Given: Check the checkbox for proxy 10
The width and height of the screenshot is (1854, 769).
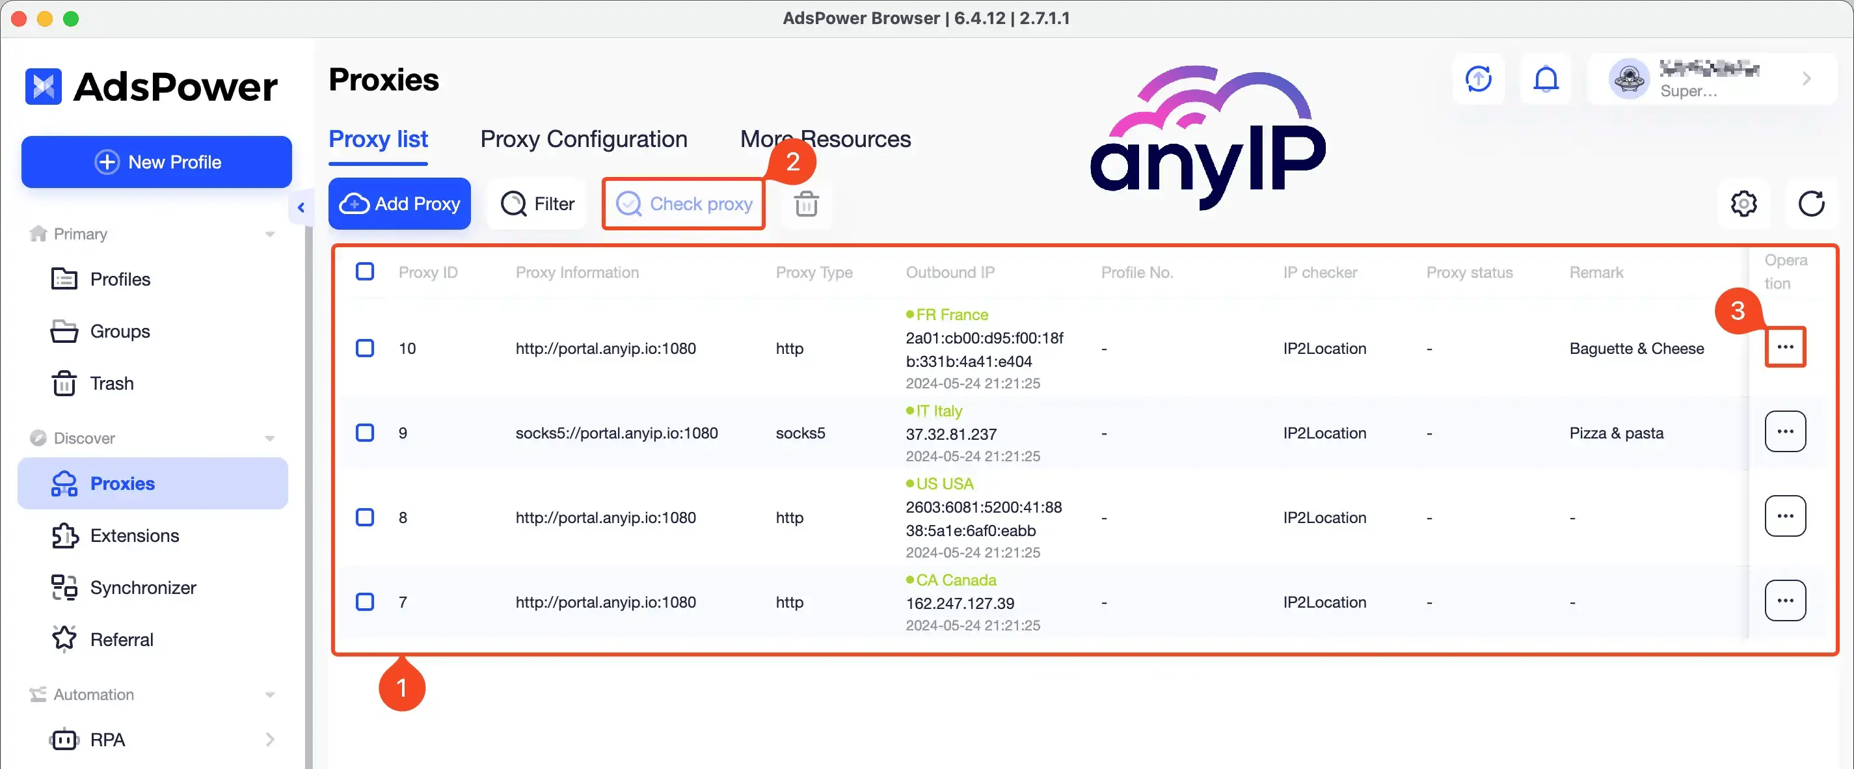Looking at the screenshot, I should point(365,348).
